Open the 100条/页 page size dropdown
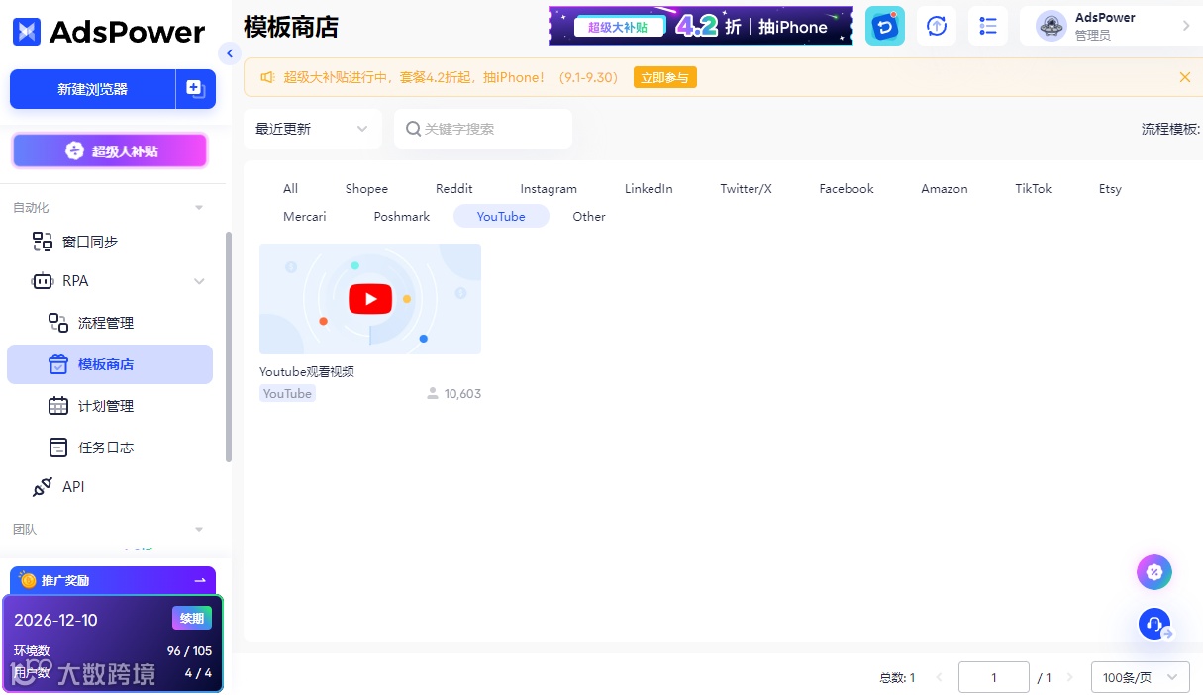This screenshot has width=1203, height=695. click(x=1140, y=677)
